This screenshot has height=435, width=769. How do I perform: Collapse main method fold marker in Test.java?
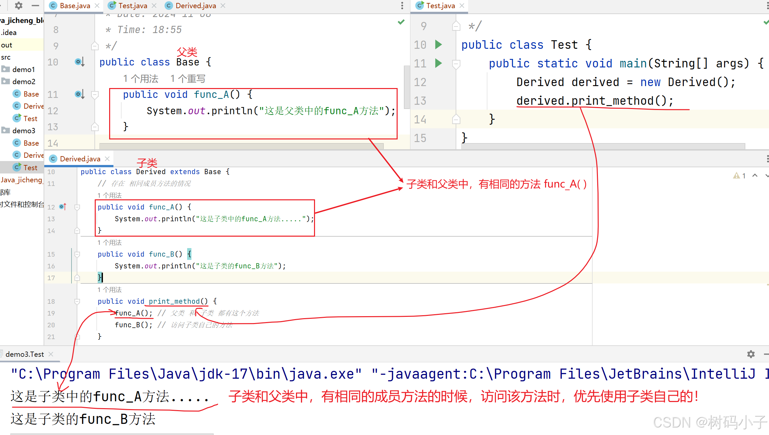(x=456, y=63)
